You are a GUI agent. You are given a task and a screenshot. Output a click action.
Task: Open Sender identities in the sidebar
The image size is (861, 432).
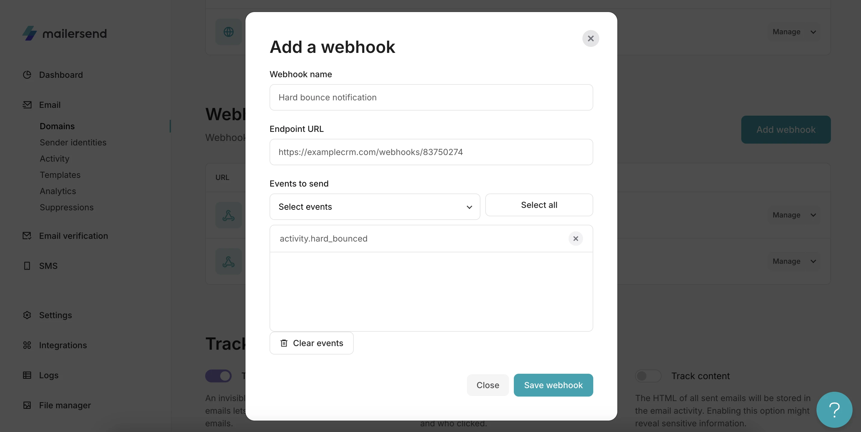pyautogui.click(x=73, y=142)
